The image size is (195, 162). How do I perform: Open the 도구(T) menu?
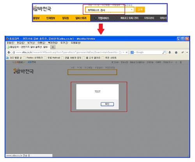tap(64, 43)
